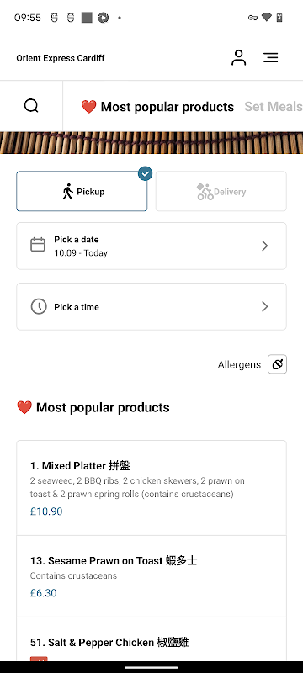Switch to the Set Meals tab
This screenshot has height=673, width=303.
pos(274,107)
